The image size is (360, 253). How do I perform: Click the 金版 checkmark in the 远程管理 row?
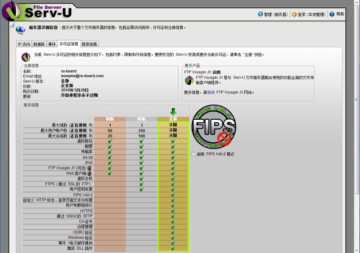click(173, 227)
